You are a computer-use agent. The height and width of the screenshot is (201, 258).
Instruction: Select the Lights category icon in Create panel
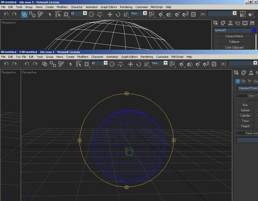[x=250, y=81]
